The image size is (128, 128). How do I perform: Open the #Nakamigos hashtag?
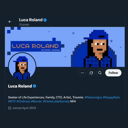point(93,97)
